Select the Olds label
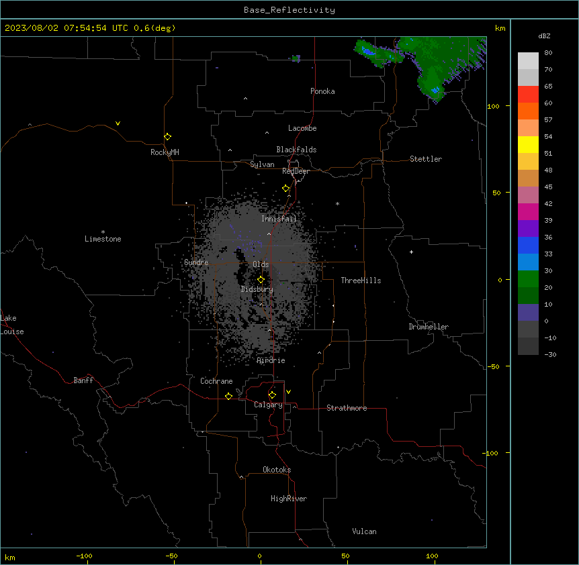This screenshot has height=565, width=579. pyautogui.click(x=261, y=264)
